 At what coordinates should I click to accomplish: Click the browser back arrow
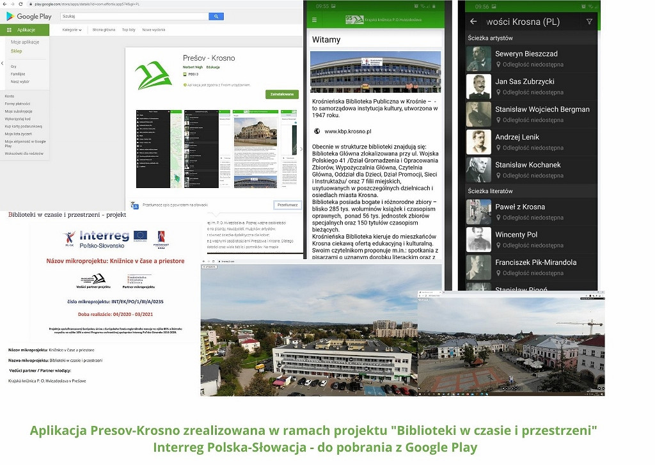(x=4, y=4)
